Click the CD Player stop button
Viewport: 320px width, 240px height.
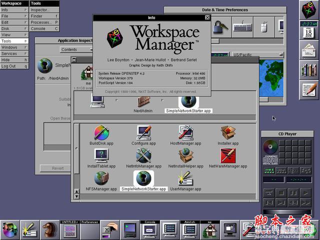(281, 193)
